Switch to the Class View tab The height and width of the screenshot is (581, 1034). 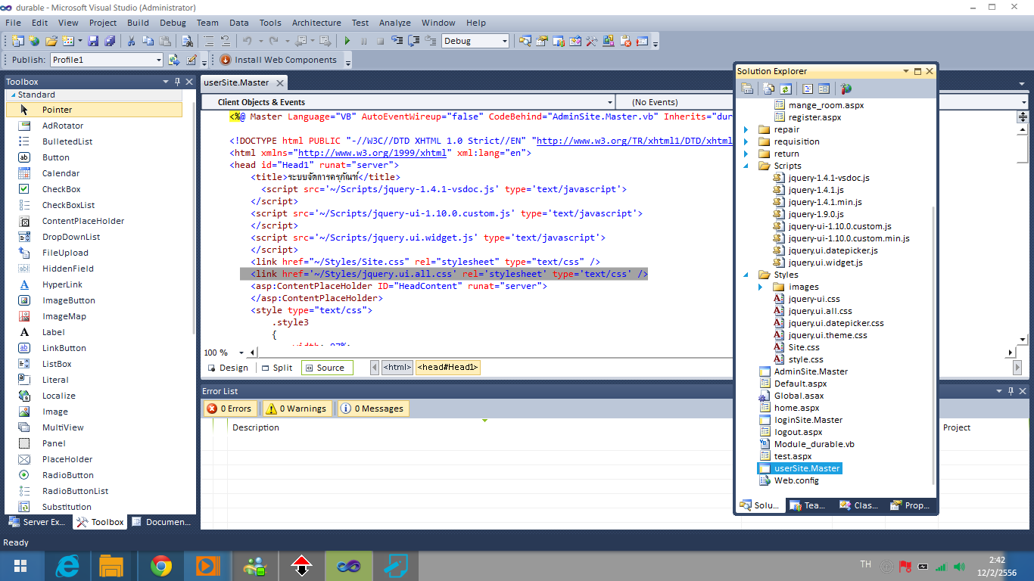click(858, 505)
